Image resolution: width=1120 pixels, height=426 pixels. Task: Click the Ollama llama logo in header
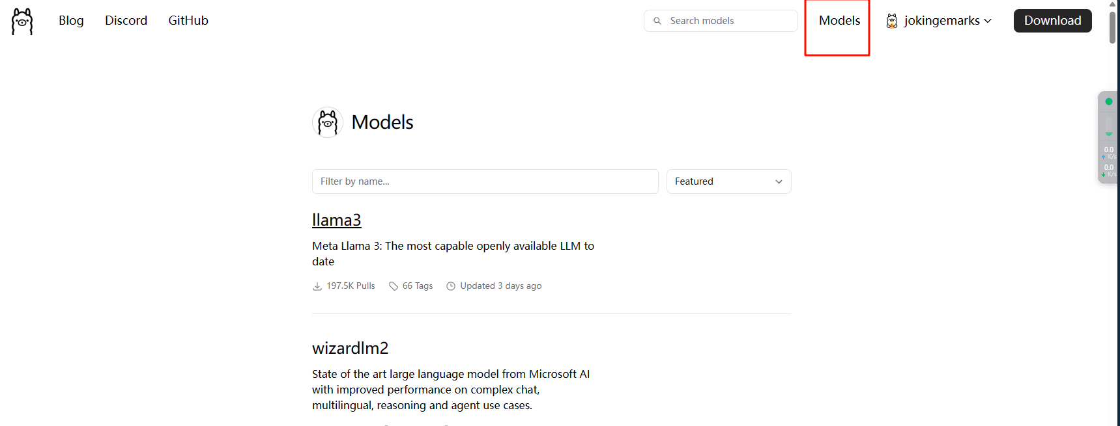(22, 21)
